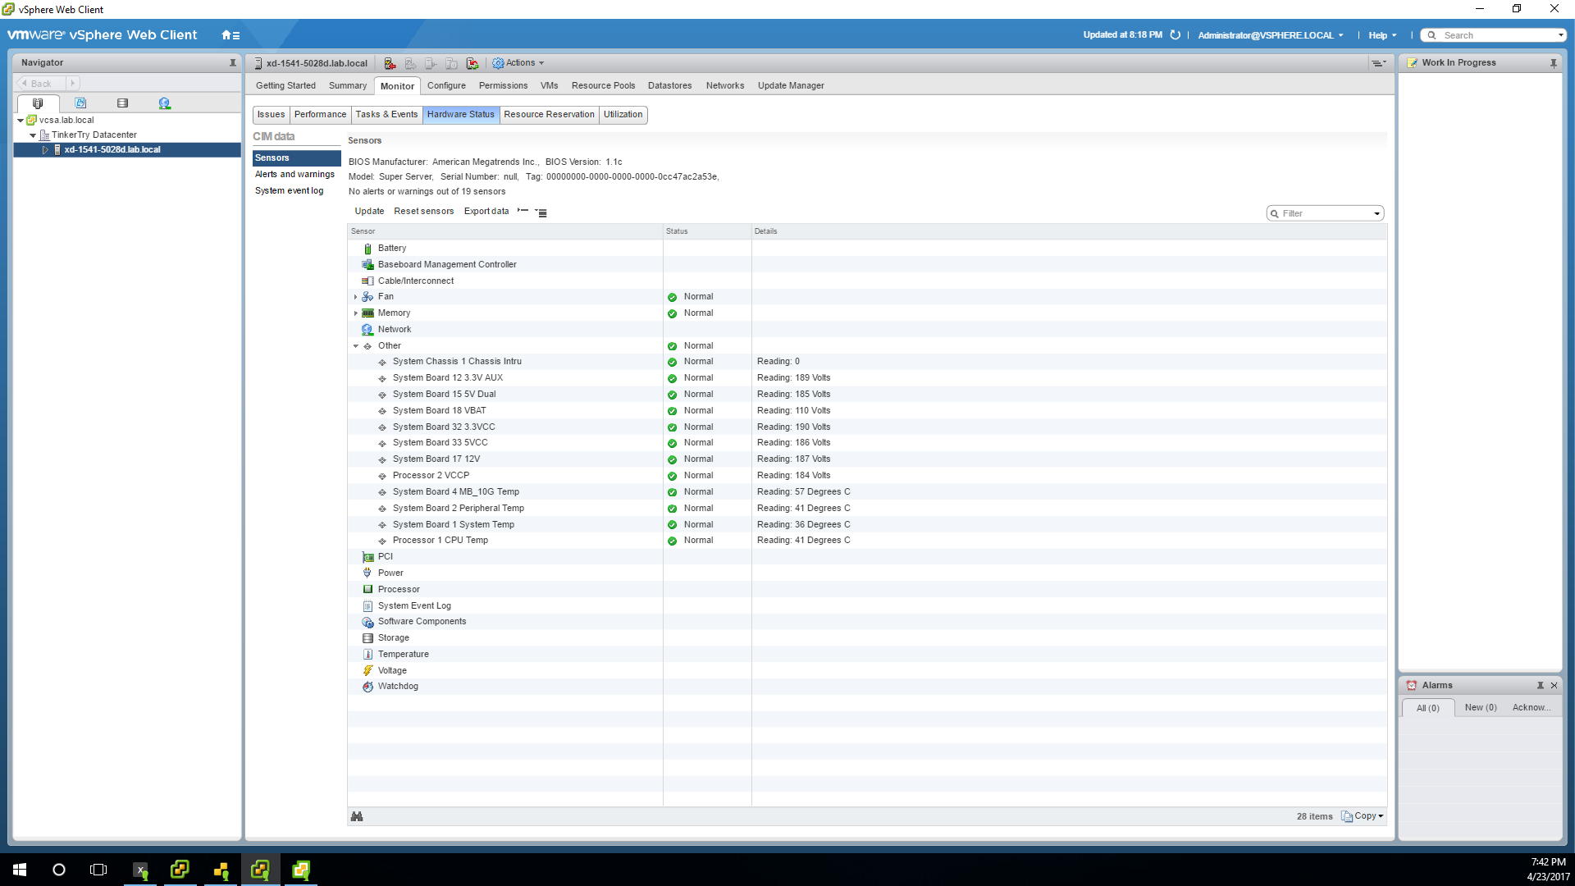Image resolution: width=1575 pixels, height=886 pixels.
Task: Click the Reset sensors button
Action: (423, 212)
